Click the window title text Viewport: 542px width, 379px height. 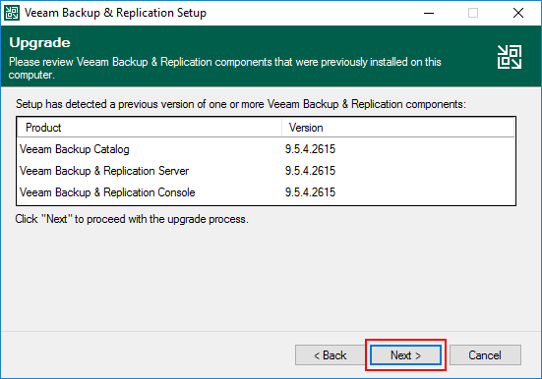[x=115, y=13]
